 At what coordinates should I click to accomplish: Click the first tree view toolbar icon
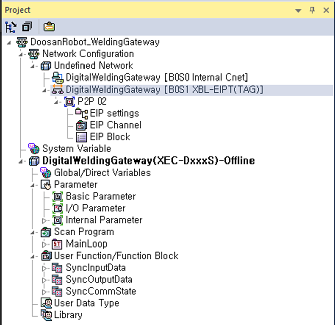click(10, 26)
